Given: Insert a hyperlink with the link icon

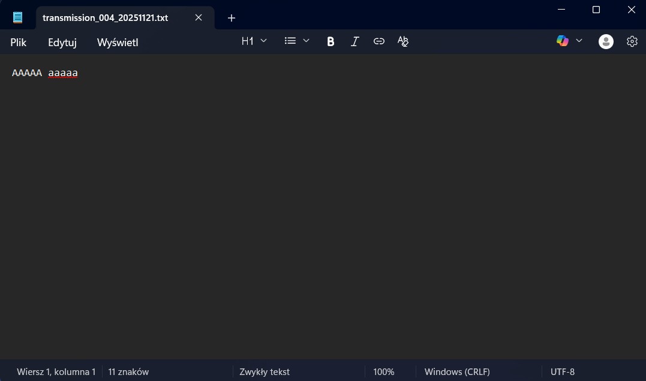Looking at the screenshot, I should tap(379, 41).
